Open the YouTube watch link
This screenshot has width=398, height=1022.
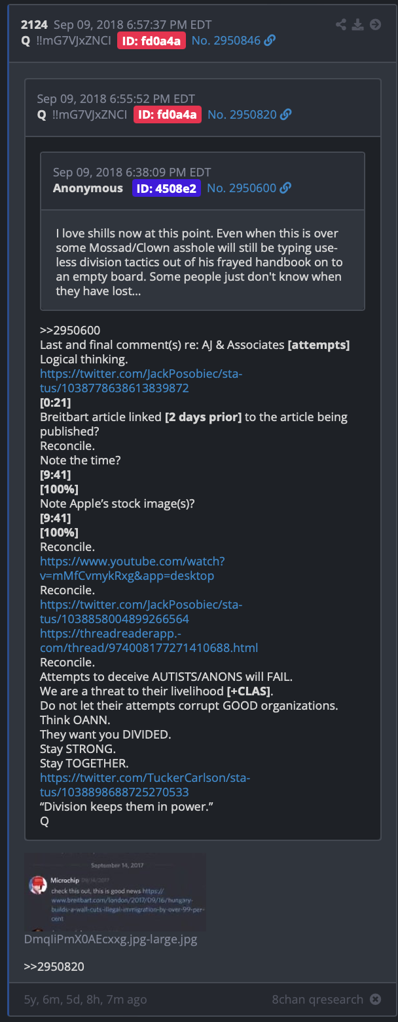click(x=132, y=568)
